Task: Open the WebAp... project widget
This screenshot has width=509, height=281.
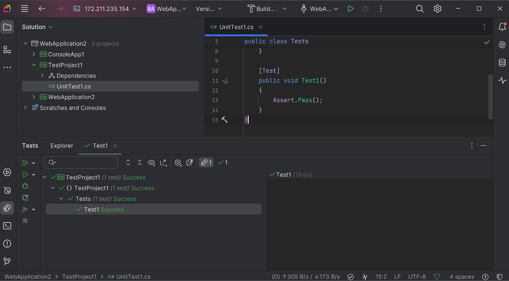Action: click(166, 9)
